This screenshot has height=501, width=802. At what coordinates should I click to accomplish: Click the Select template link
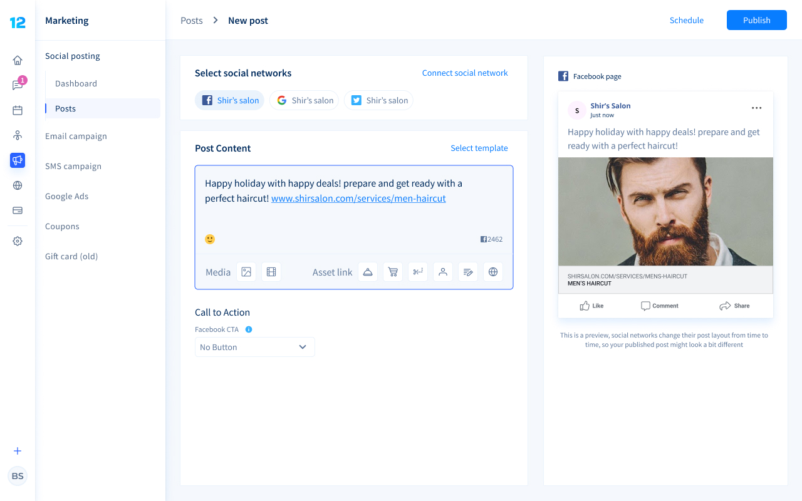(x=479, y=148)
